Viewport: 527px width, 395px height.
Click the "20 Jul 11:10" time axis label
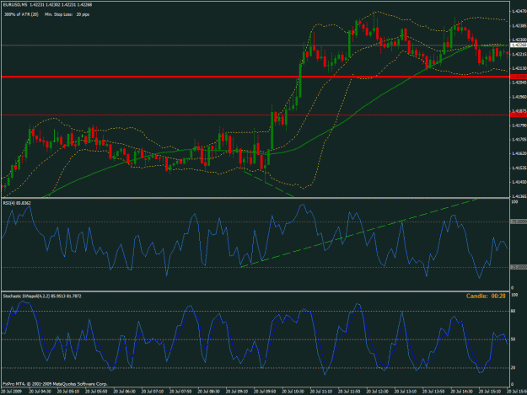click(321, 392)
